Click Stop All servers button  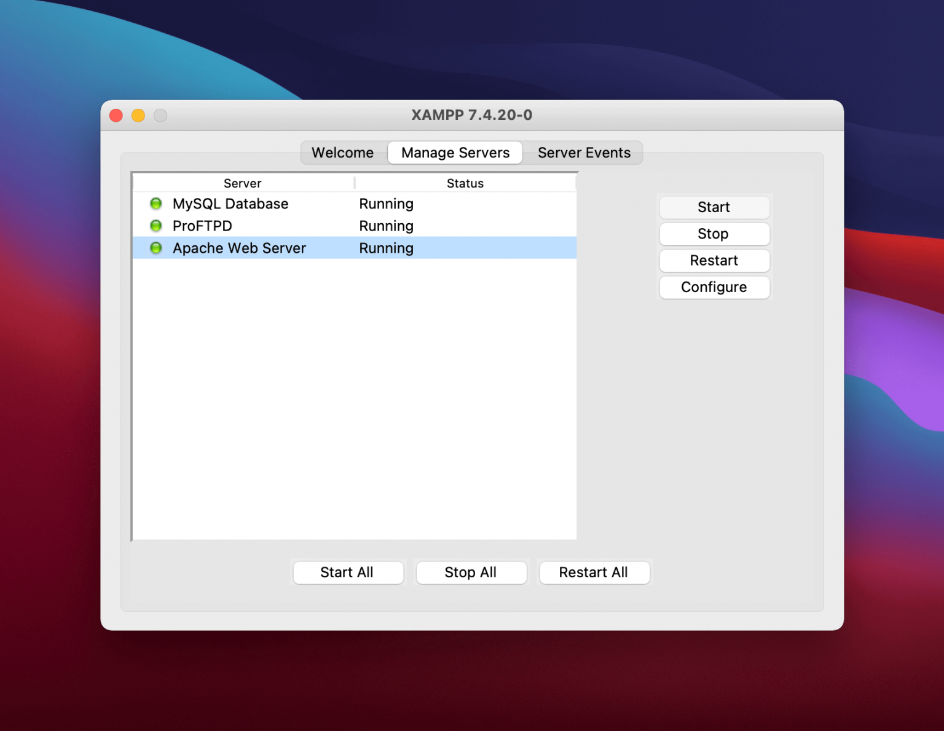pos(471,572)
